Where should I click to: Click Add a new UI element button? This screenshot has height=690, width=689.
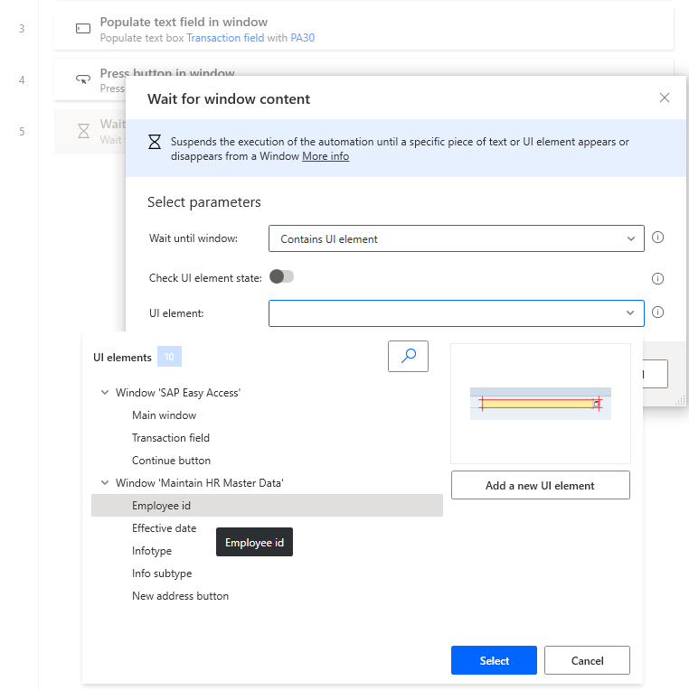coord(541,485)
